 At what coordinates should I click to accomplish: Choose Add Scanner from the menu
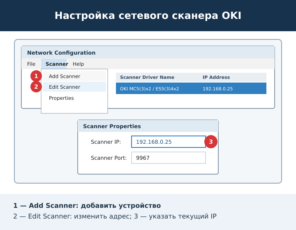point(74,76)
